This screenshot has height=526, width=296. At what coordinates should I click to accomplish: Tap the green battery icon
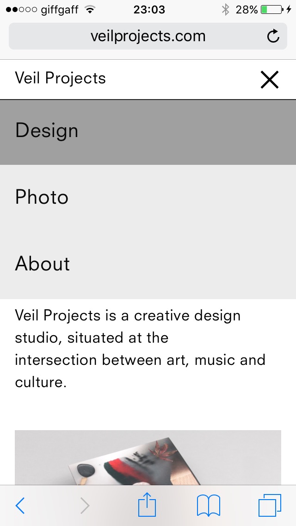click(x=271, y=9)
